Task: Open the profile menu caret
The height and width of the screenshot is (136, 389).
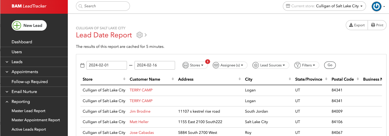Action: tap(384, 6)
